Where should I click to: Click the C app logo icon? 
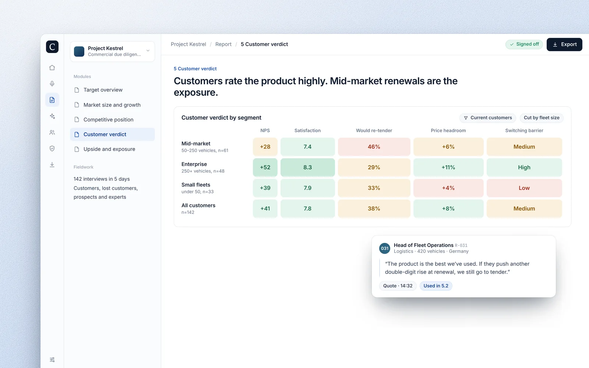pyautogui.click(x=52, y=47)
